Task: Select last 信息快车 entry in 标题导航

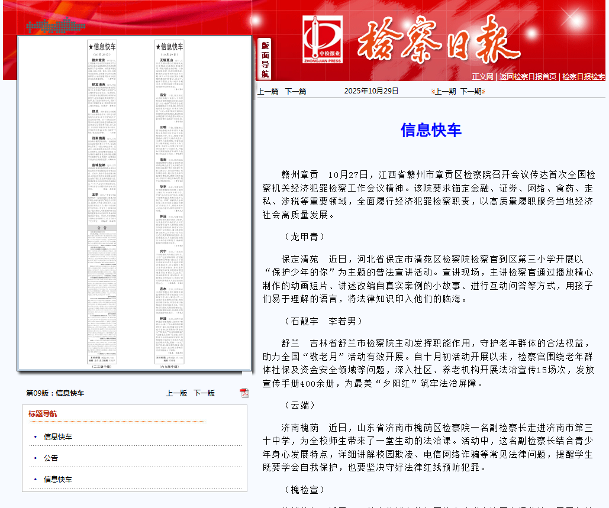Action: click(58, 480)
